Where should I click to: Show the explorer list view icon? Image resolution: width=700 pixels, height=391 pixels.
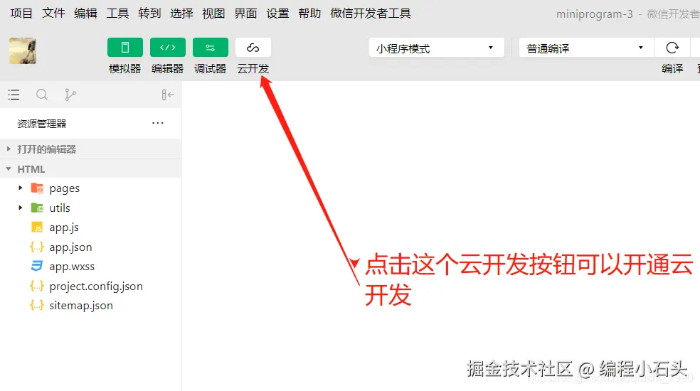click(x=14, y=95)
